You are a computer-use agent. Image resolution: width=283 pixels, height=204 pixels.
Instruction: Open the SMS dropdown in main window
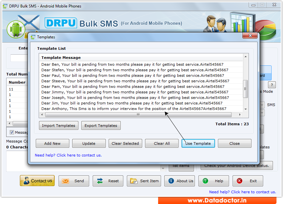[262, 105]
